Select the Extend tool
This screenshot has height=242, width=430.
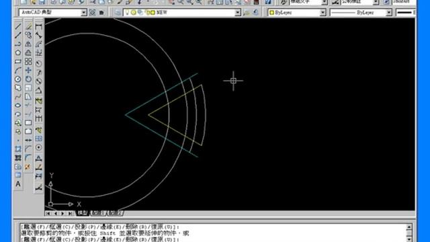point(28,114)
